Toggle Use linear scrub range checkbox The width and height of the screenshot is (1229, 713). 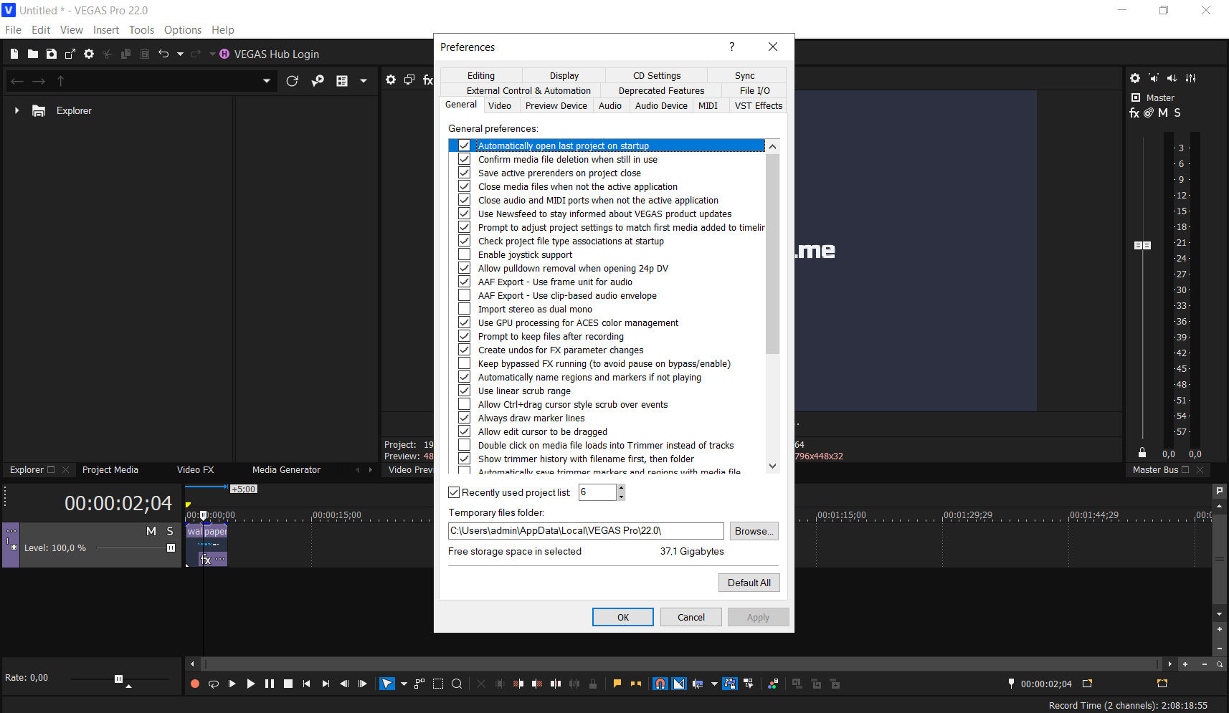tap(465, 391)
